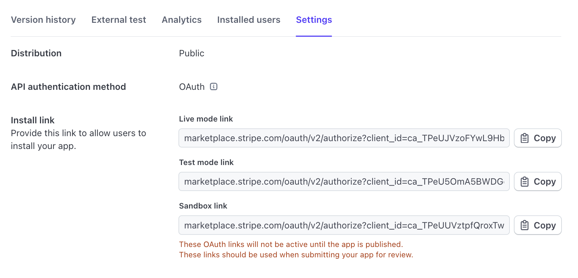Screen dimensions: 578x278
Task: Click the Sandbox link field
Action: 344,225
